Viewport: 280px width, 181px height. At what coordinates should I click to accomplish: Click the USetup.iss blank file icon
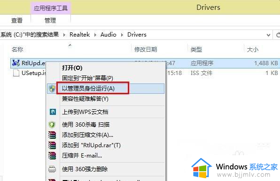click(x=16, y=73)
